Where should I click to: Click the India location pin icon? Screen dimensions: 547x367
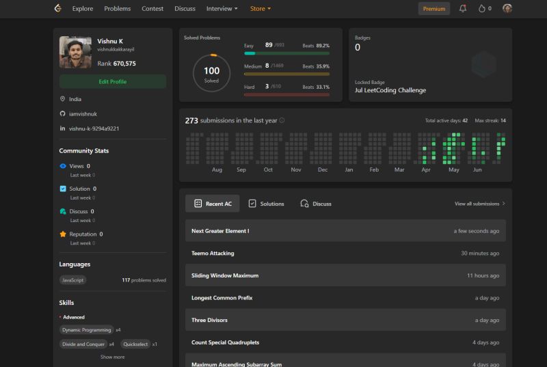(x=62, y=99)
